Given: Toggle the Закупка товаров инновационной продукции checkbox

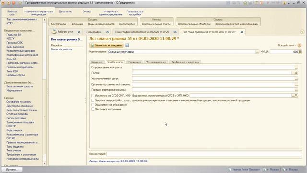Looking at the screenshot, I should (93, 100).
